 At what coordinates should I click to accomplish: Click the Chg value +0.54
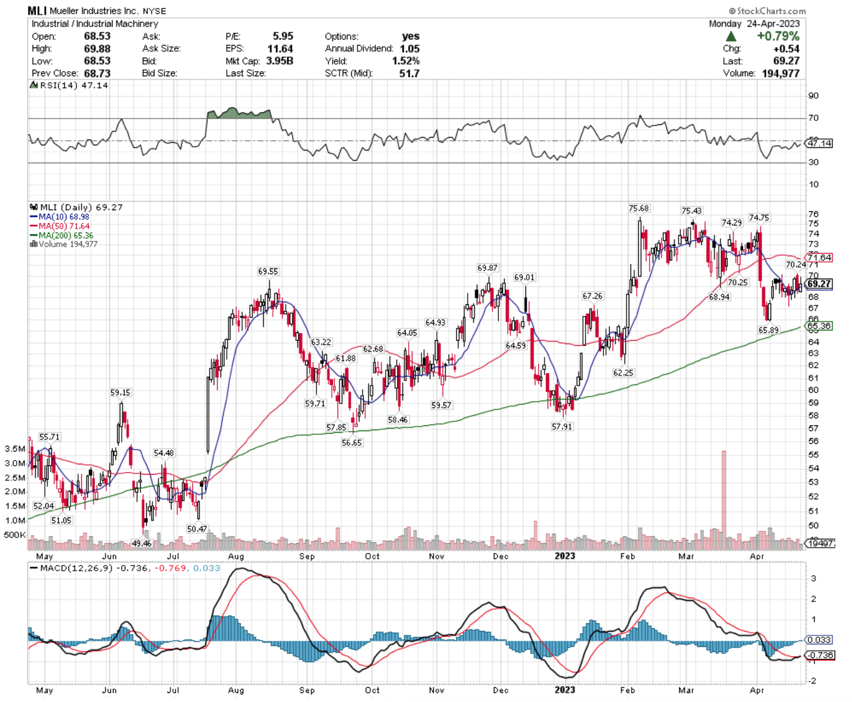pos(787,49)
